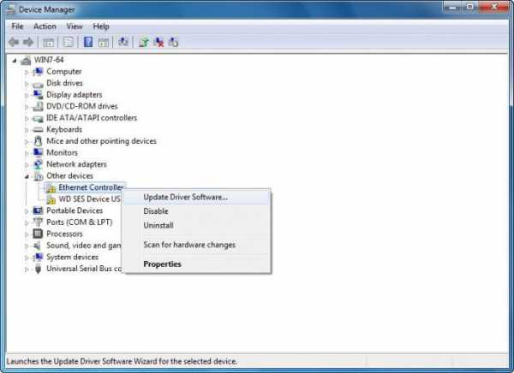The height and width of the screenshot is (373, 514).
Task: Select the Other devices label
Action: (x=69, y=176)
